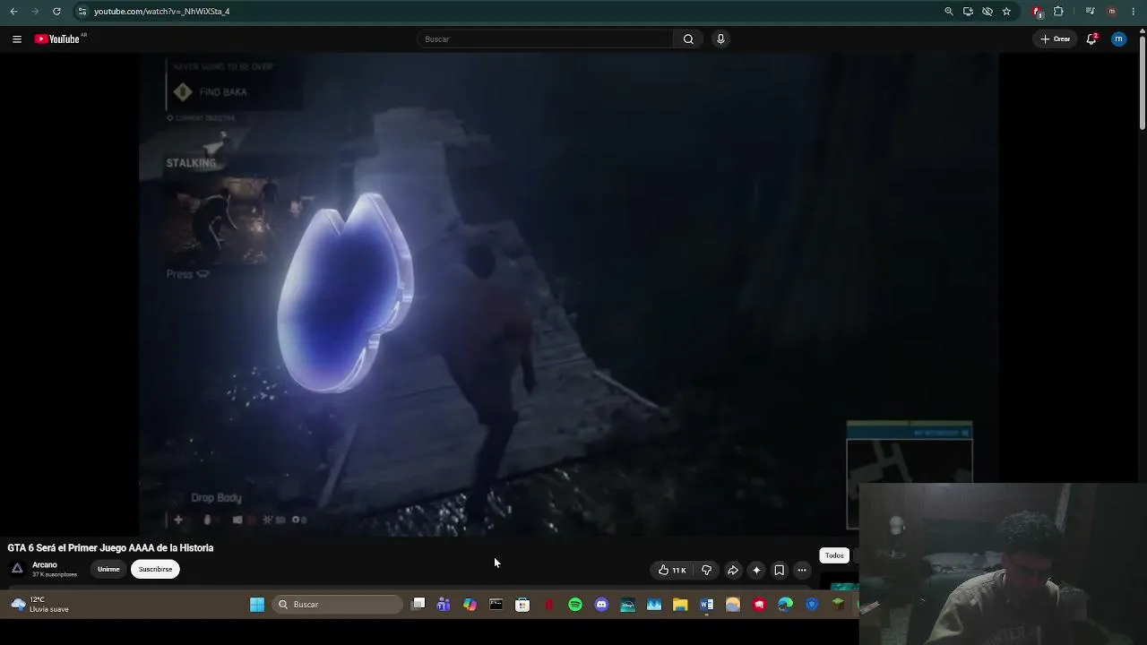Viewport: 1147px width, 645px height.
Task: Subscribe with the Suscribirse button
Action: click(x=155, y=569)
